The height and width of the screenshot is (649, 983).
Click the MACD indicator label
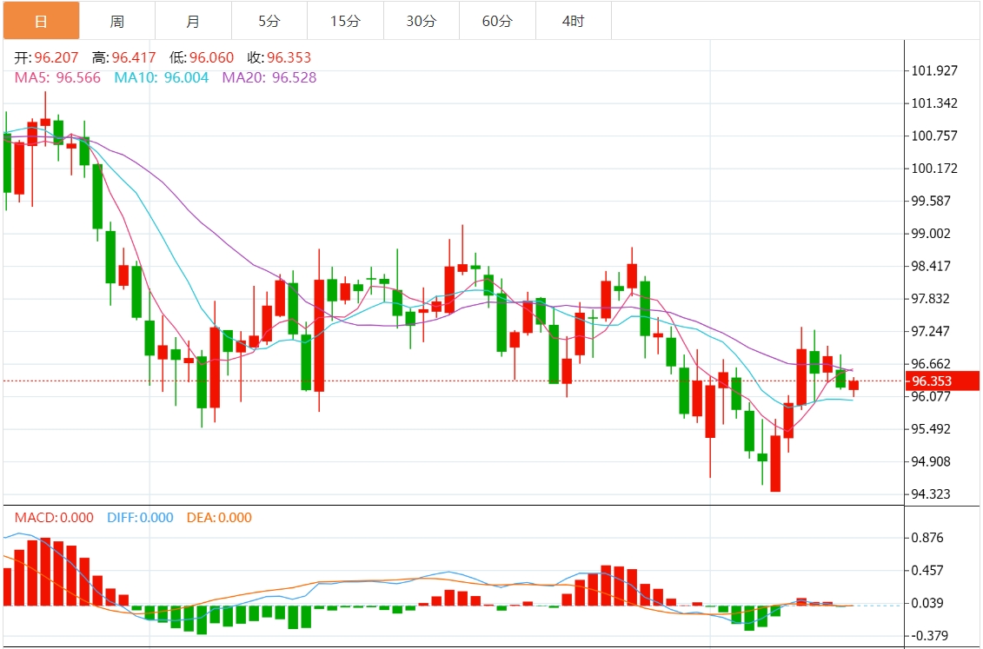click(x=54, y=518)
